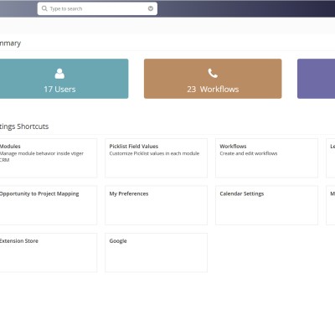
Task: Open Opportunity to Project Mapping shortcut
Action: click(x=49, y=205)
